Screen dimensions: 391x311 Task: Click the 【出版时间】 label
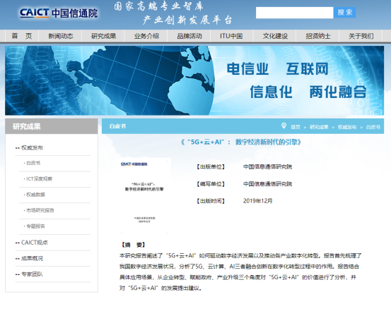(x=211, y=201)
